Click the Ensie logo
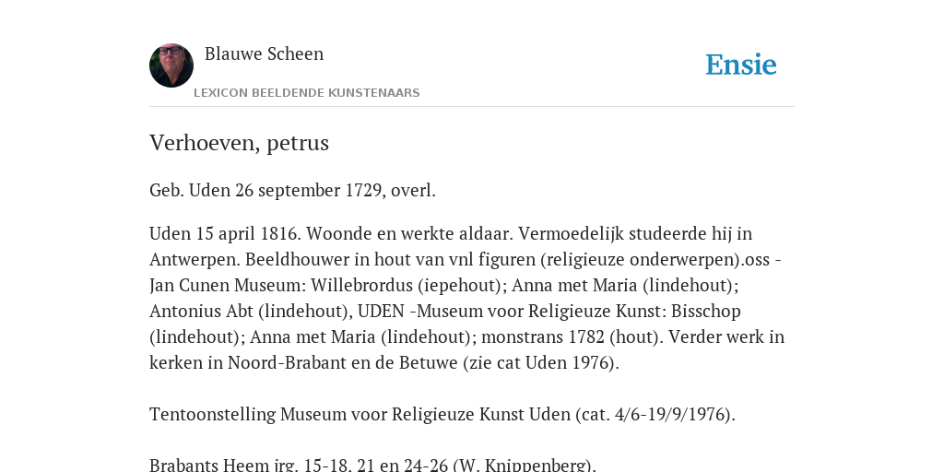944x472 pixels. coord(740,65)
